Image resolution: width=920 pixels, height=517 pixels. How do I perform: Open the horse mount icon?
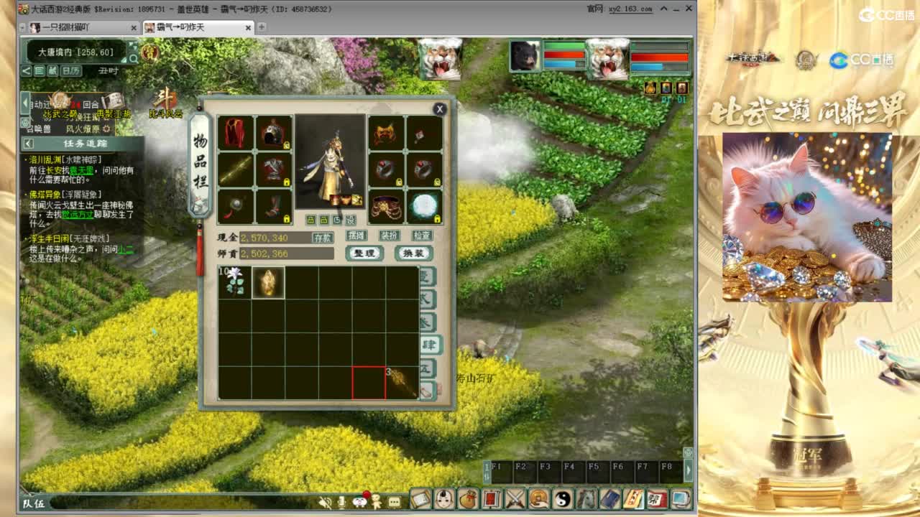click(586, 498)
